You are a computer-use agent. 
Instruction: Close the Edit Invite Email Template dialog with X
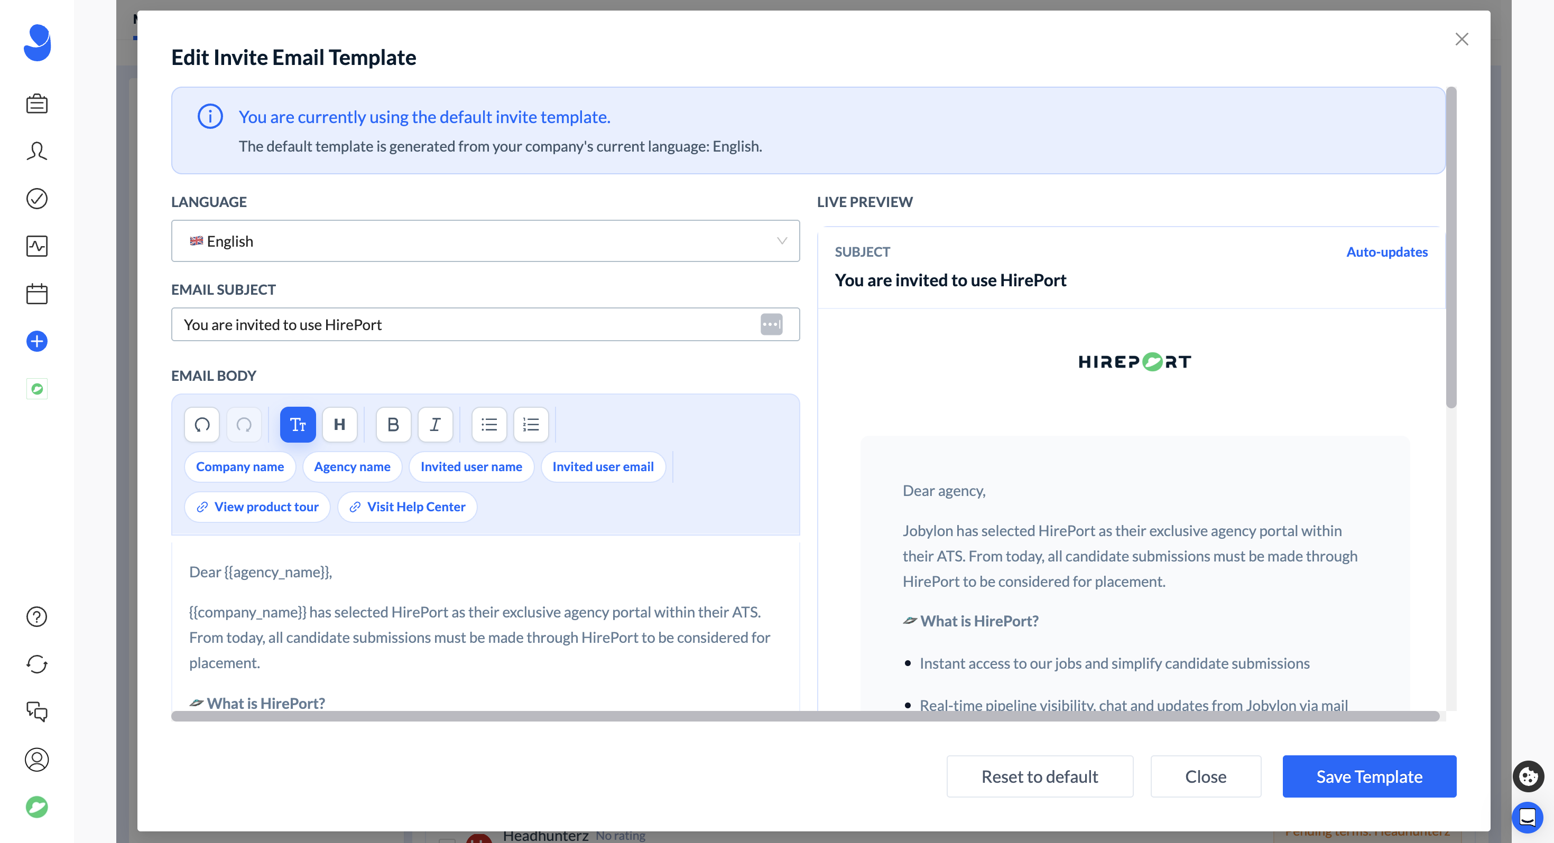tap(1461, 39)
